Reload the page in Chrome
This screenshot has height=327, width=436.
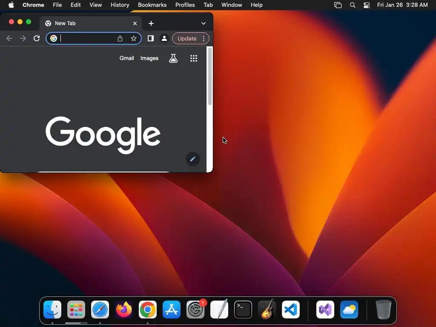click(x=37, y=38)
